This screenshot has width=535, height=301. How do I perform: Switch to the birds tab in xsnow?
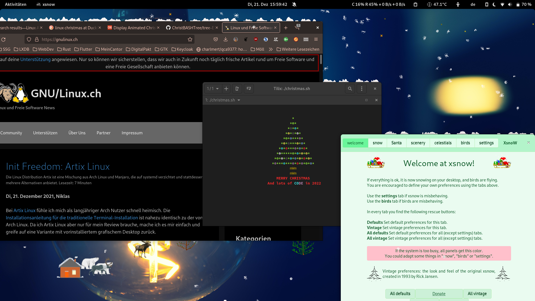pyautogui.click(x=465, y=143)
